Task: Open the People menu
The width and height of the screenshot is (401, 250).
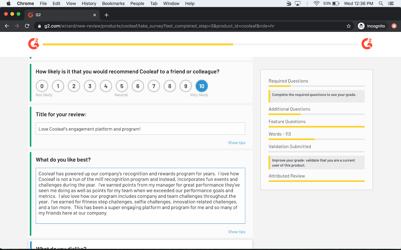Action: [137, 3]
